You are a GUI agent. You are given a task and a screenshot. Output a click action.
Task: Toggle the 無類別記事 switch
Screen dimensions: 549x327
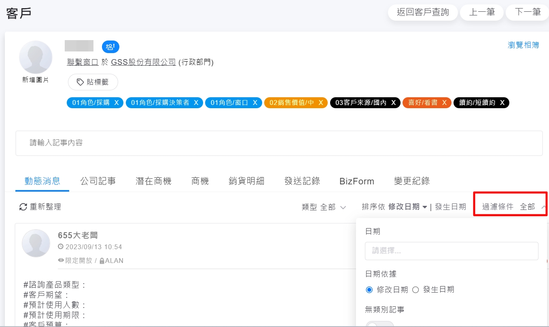379,324
